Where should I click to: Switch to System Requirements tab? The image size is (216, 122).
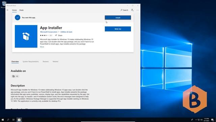[31, 62]
